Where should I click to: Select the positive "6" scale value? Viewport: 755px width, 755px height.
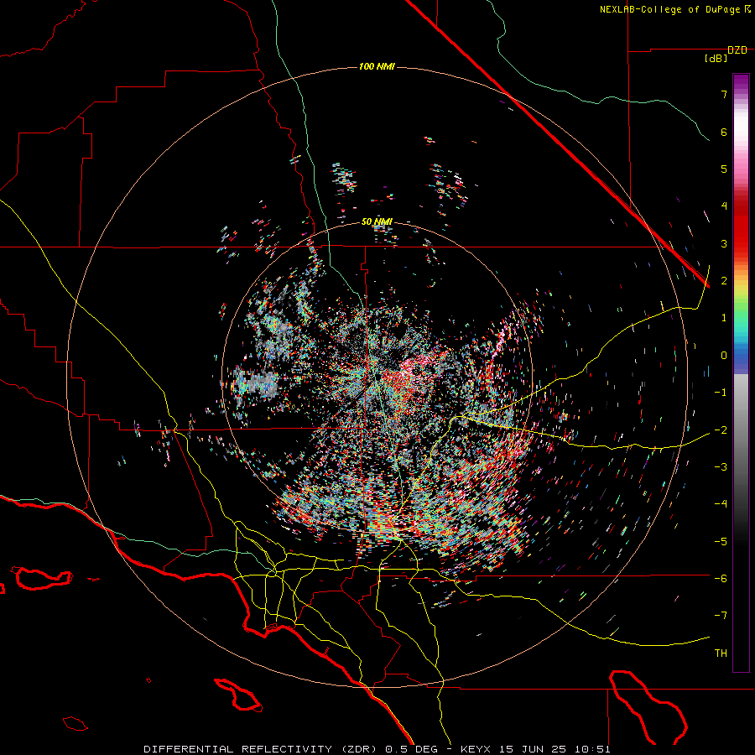point(724,132)
